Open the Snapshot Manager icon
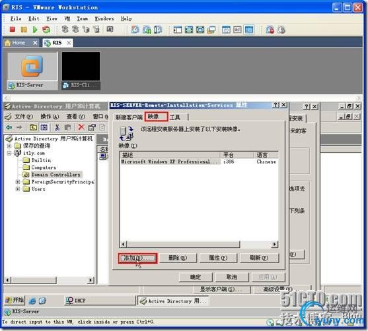 158,30
